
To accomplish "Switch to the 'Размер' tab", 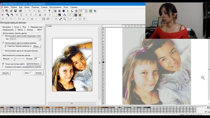I will [30, 30].
